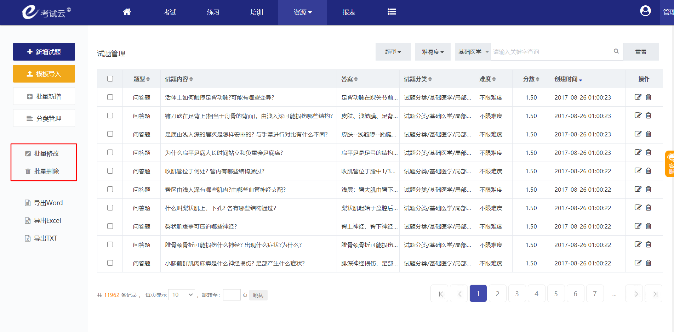Open the 培训 nav tab
Image resolution: width=674 pixels, height=332 pixels.
tap(257, 12)
